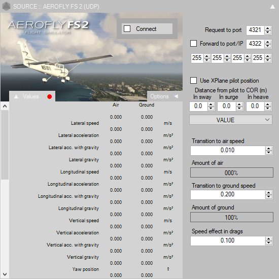Viewport: 279px width, 279px height.
Task: Collapse the source panel with top-right triangle
Action: (x=272, y=7)
